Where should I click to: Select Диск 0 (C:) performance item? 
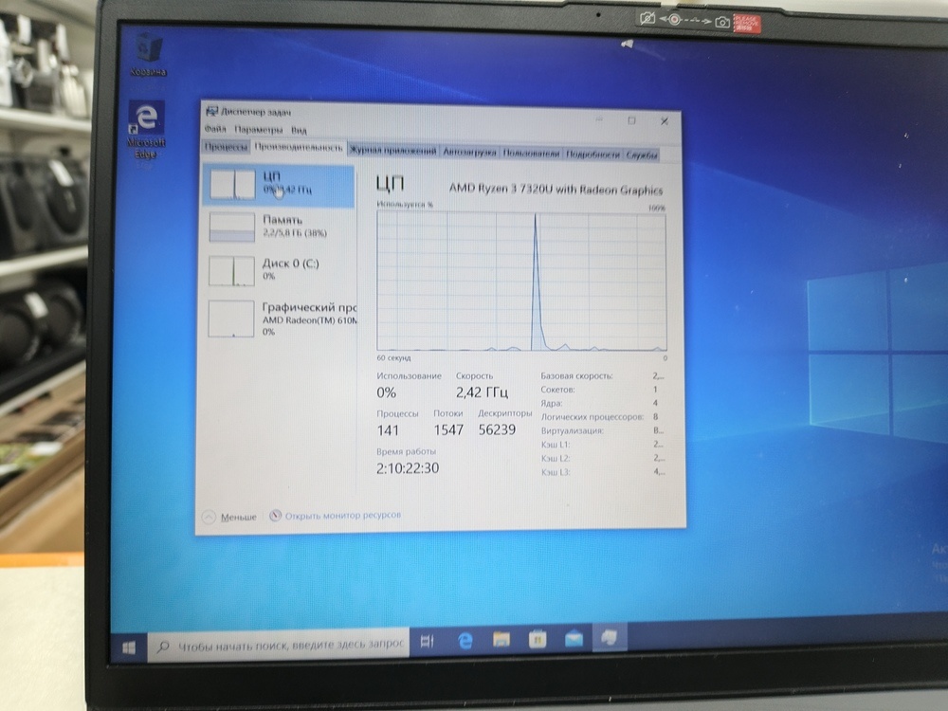[x=279, y=269]
